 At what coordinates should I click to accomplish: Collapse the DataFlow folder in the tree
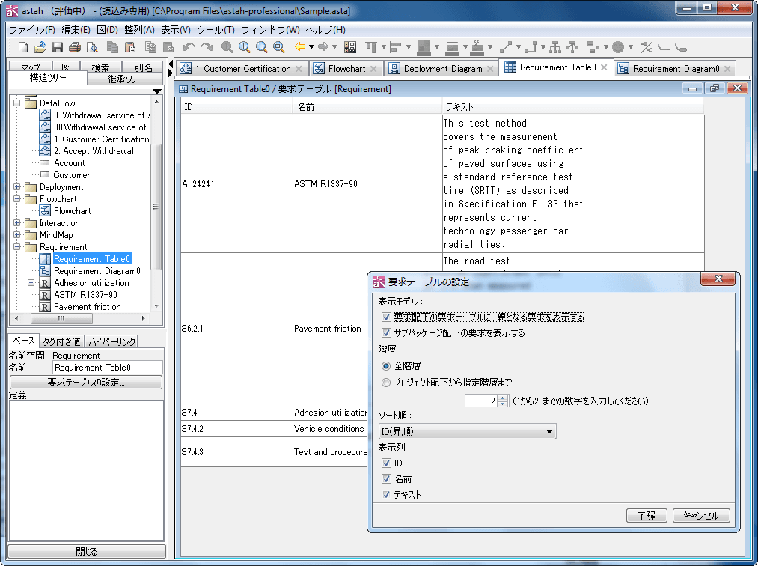tap(17, 103)
